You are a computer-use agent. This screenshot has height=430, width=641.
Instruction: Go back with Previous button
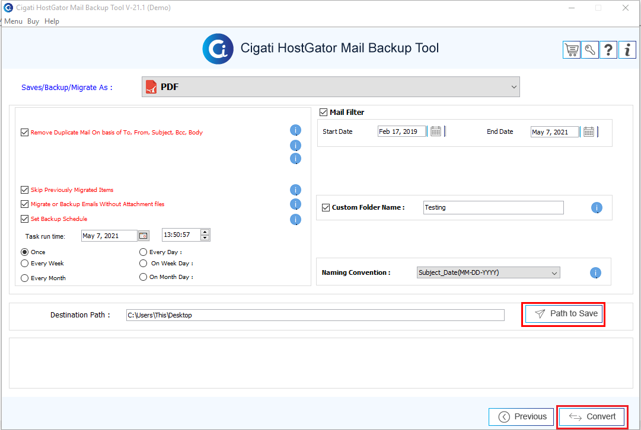pos(521,417)
